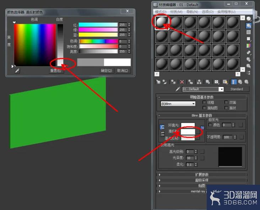This screenshot has width=260, height=210.
Task: Expand the 贴图 rollout
Action: point(202,185)
